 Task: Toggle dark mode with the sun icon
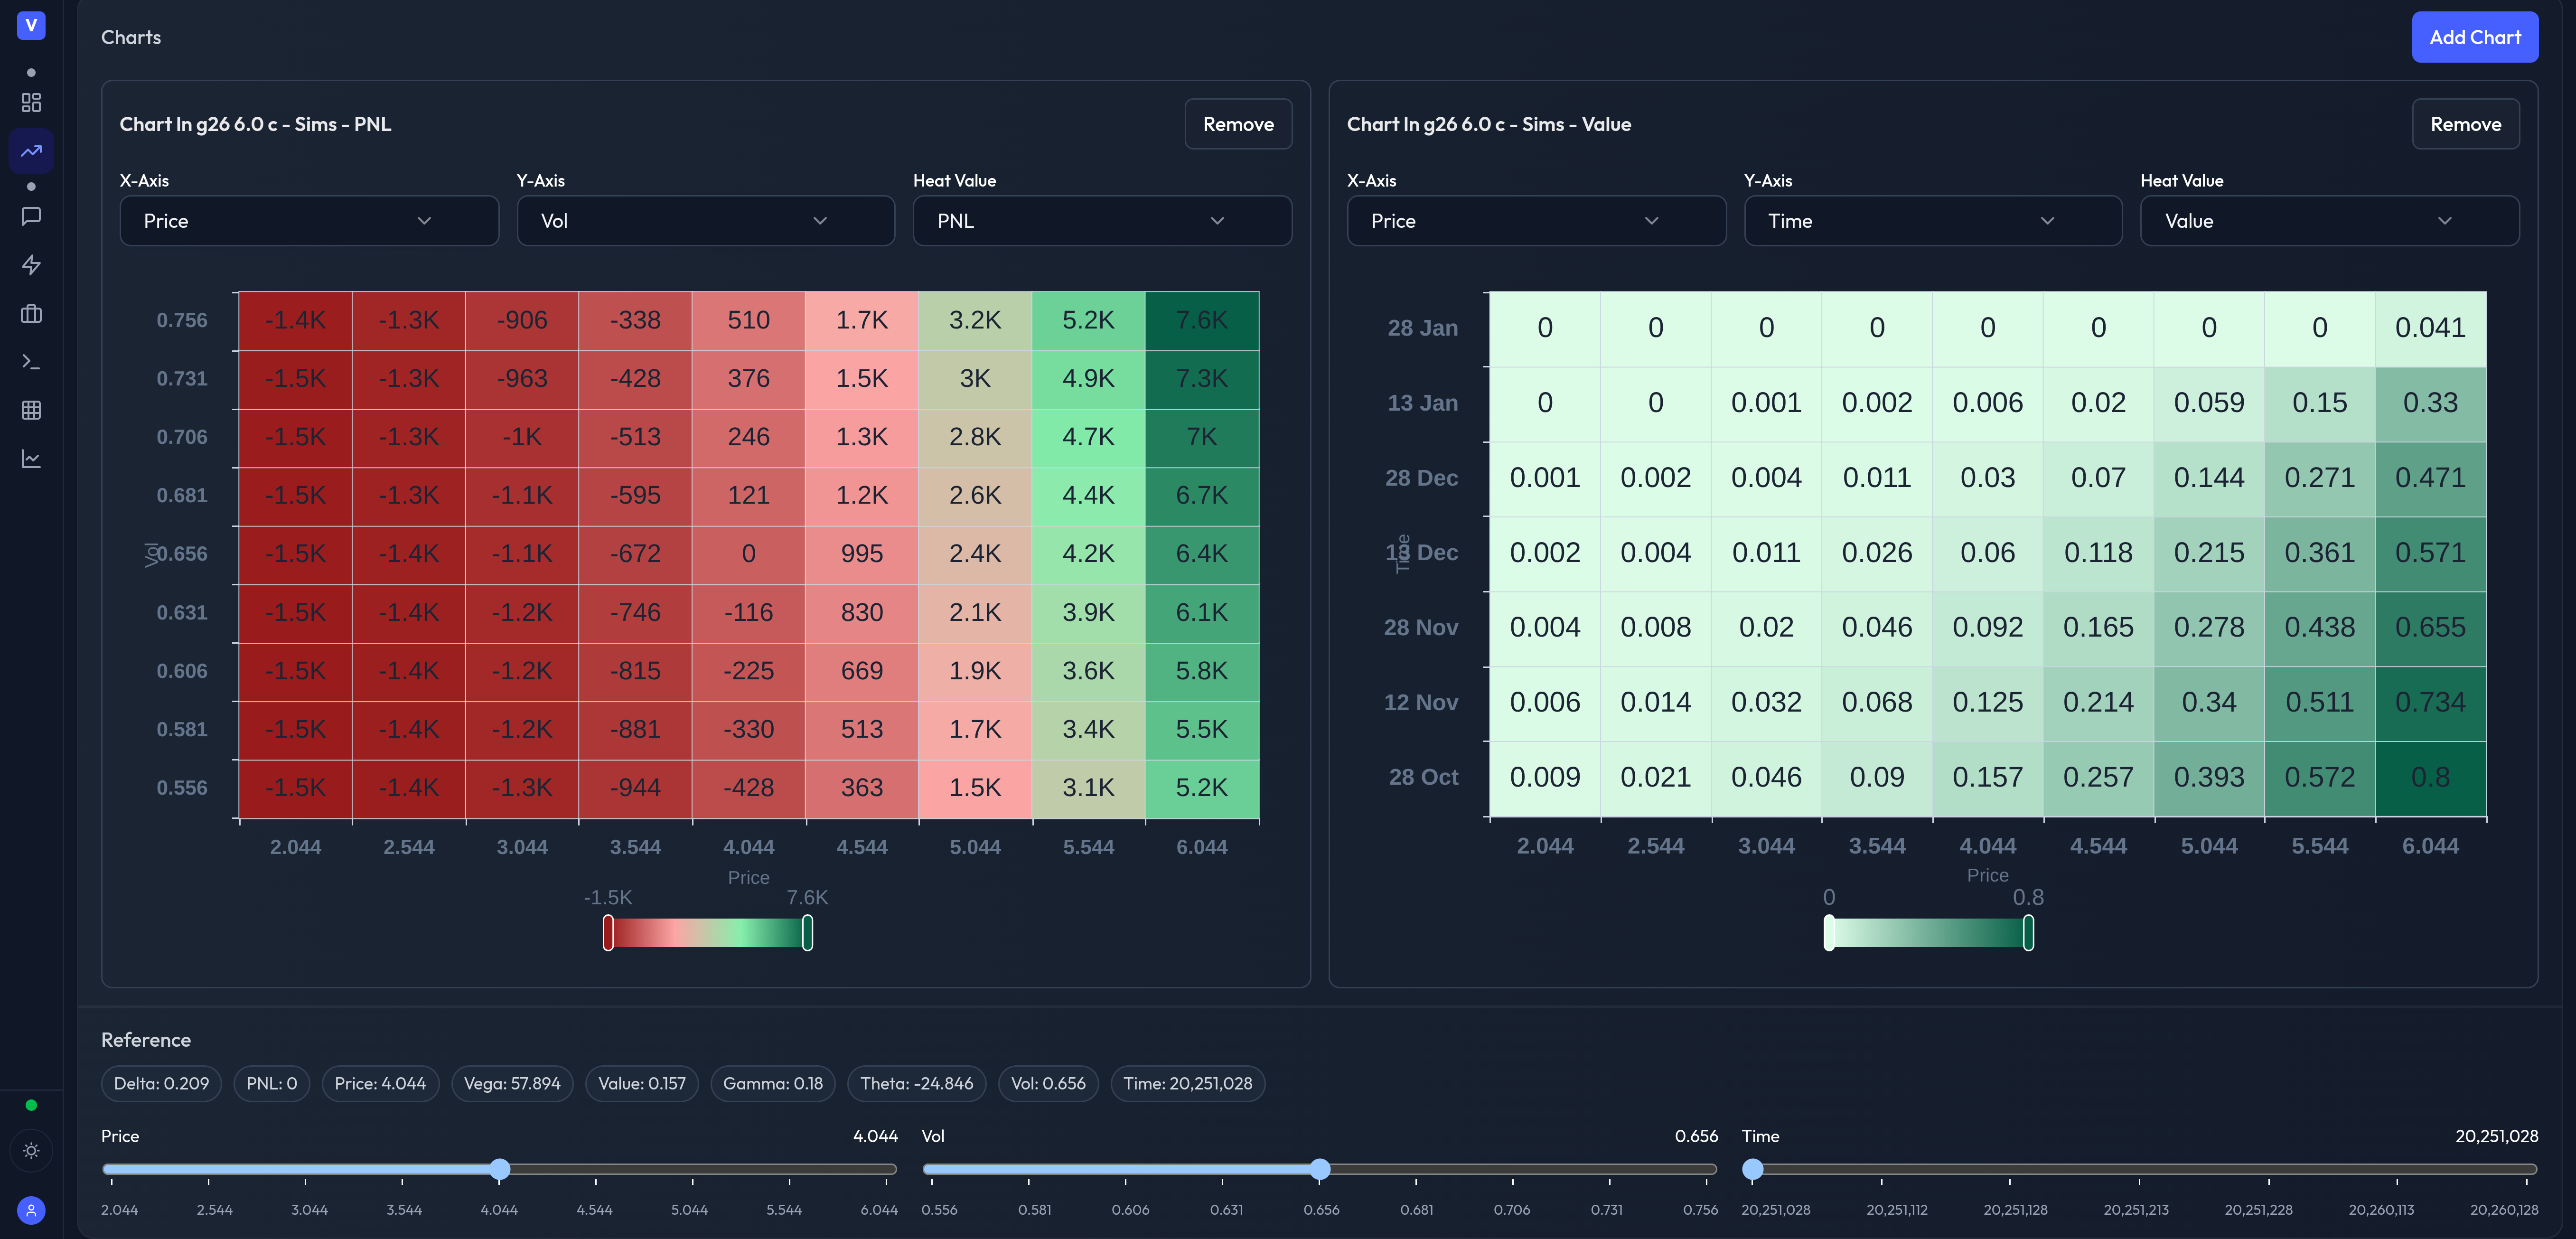[x=31, y=1151]
